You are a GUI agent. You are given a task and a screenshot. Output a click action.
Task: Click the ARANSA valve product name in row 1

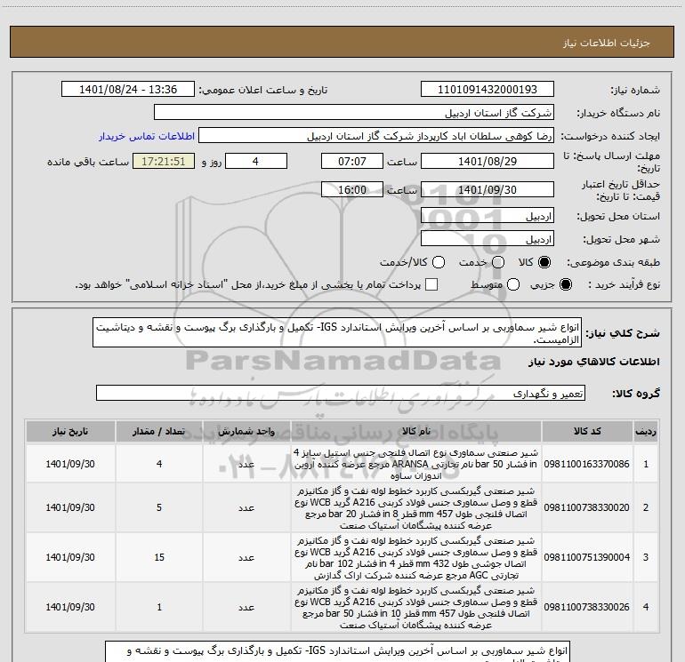pos(416,464)
